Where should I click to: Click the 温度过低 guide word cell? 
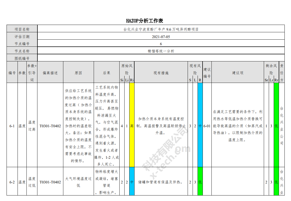coord(32,181)
